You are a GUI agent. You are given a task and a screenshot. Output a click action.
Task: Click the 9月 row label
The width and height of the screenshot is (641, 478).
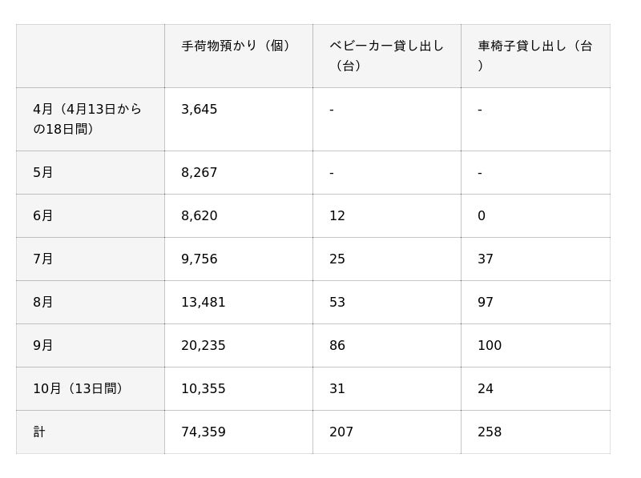pos(43,346)
